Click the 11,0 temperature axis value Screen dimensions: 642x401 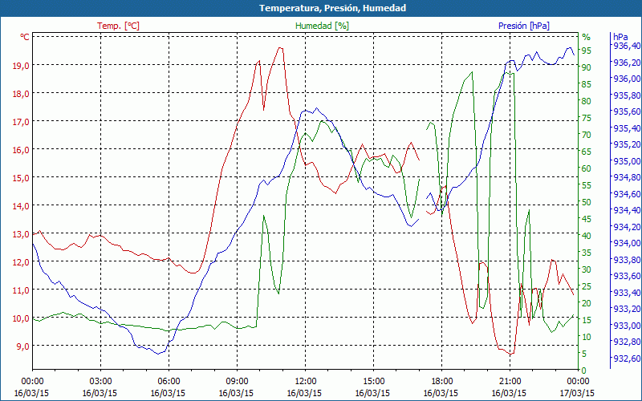pos(21,290)
